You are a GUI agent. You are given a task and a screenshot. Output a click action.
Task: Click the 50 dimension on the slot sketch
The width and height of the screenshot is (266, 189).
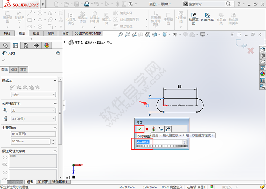click(x=179, y=87)
